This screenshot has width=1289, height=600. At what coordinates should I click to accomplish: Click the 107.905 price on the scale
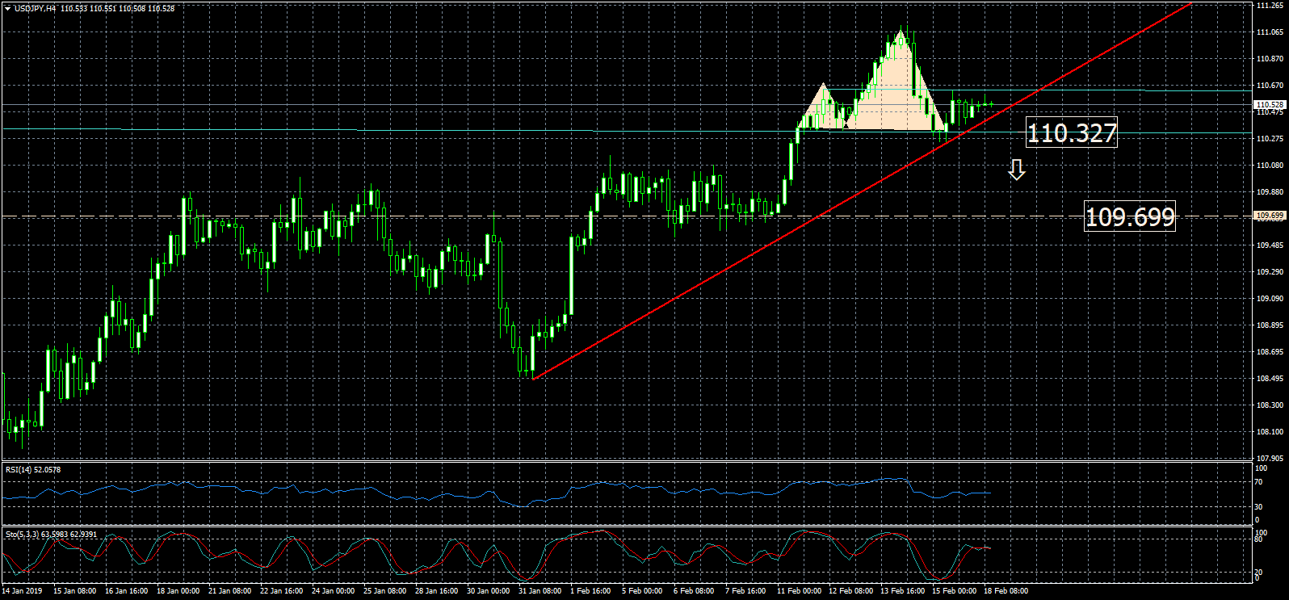pos(1270,458)
